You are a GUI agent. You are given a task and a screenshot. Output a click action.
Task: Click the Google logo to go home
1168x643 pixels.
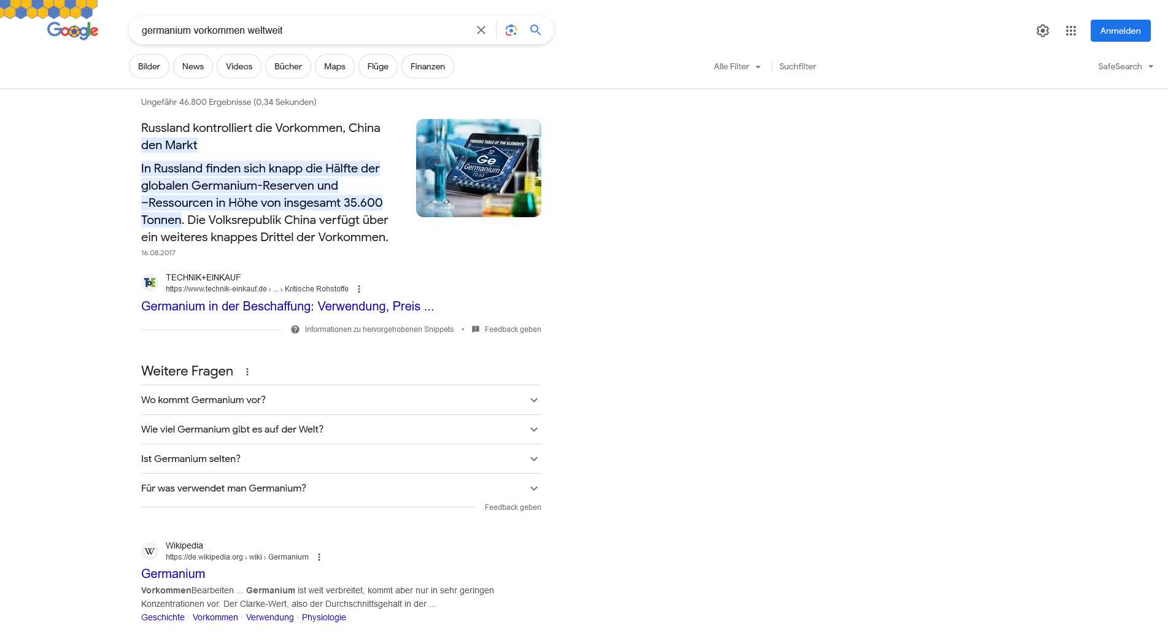pyautogui.click(x=72, y=30)
